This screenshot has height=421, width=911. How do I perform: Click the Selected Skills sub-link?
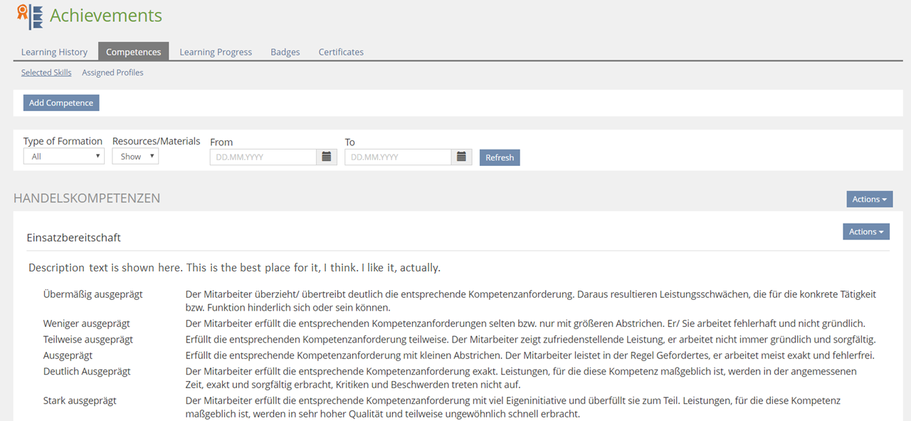coord(46,73)
